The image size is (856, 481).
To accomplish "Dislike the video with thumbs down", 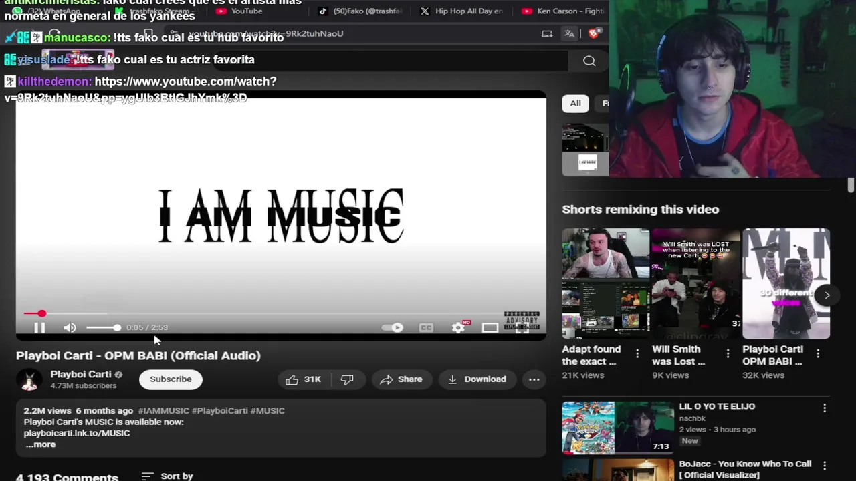I will tap(347, 379).
